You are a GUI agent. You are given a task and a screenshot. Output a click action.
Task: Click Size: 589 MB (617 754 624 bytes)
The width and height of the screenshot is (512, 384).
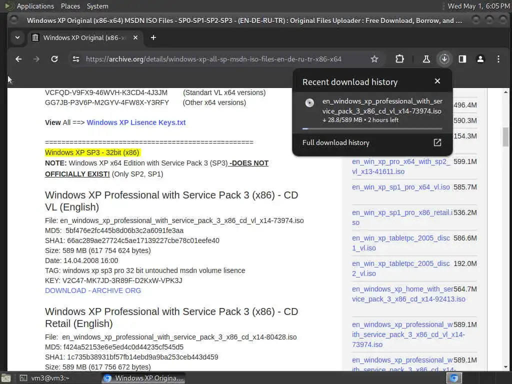tap(98, 250)
